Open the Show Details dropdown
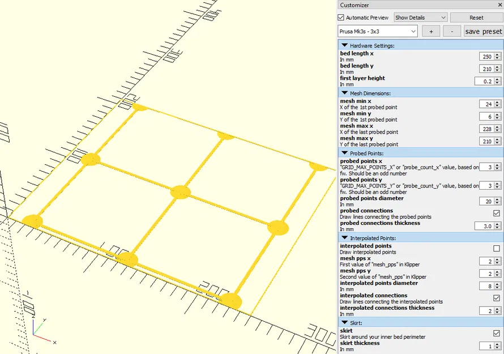The height and width of the screenshot is (354, 504). coord(420,18)
